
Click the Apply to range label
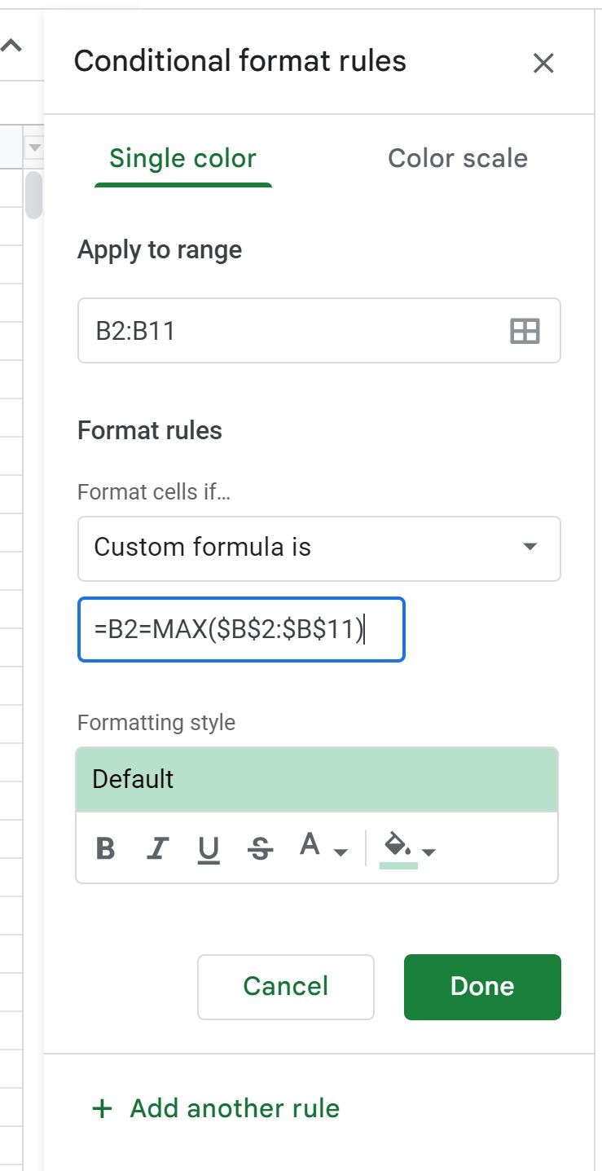pyautogui.click(x=160, y=249)
